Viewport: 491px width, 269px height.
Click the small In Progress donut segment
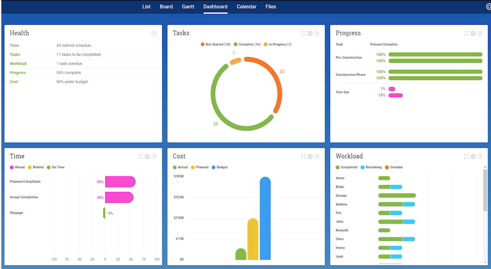pyautogui.click(x=235, y=61)
